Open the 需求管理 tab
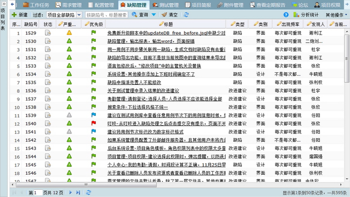Screen dimensions: 350x197 click(x=69, y=5)
